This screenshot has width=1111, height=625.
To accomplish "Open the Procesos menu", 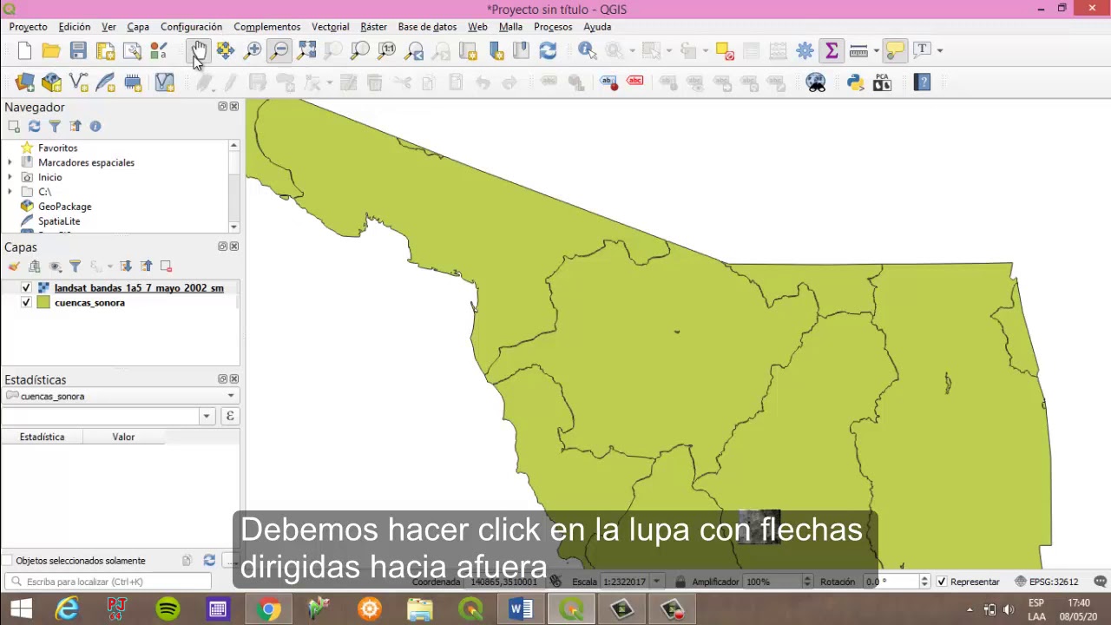I will 553,27.
